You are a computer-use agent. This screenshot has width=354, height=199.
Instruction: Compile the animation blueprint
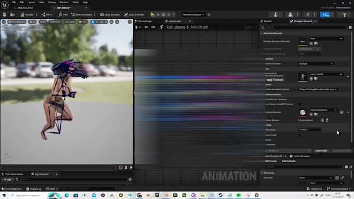[27, 15]
